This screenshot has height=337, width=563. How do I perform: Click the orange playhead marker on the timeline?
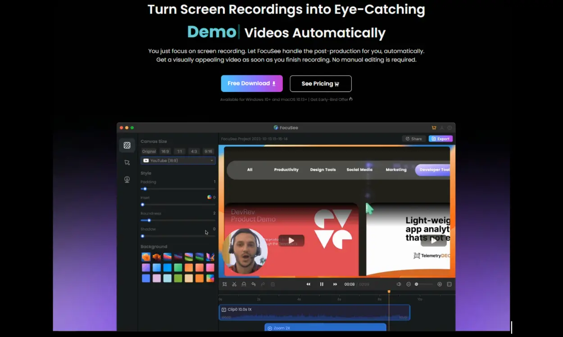click(389, 292)
